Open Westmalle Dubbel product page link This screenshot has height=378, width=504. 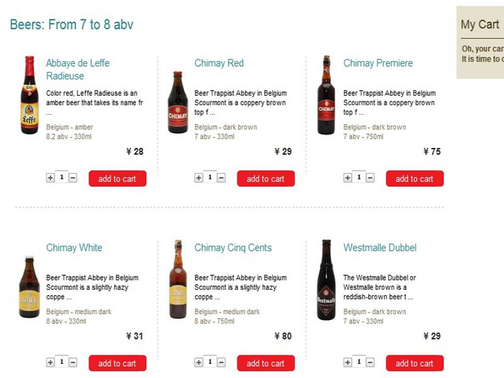380,248
